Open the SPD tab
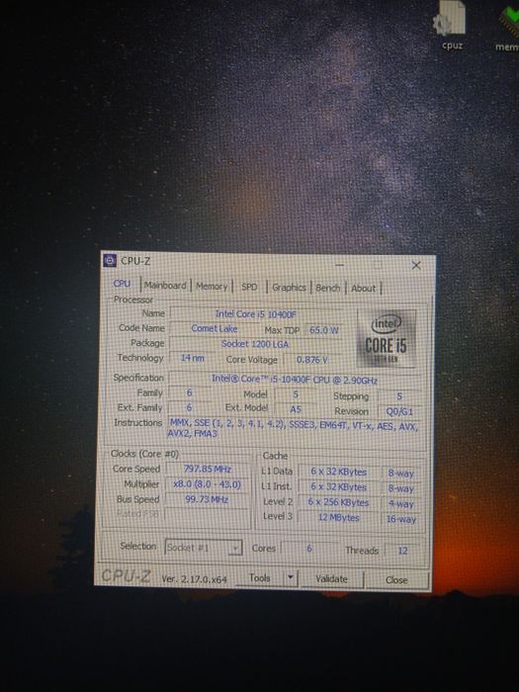 pos(249,287)
